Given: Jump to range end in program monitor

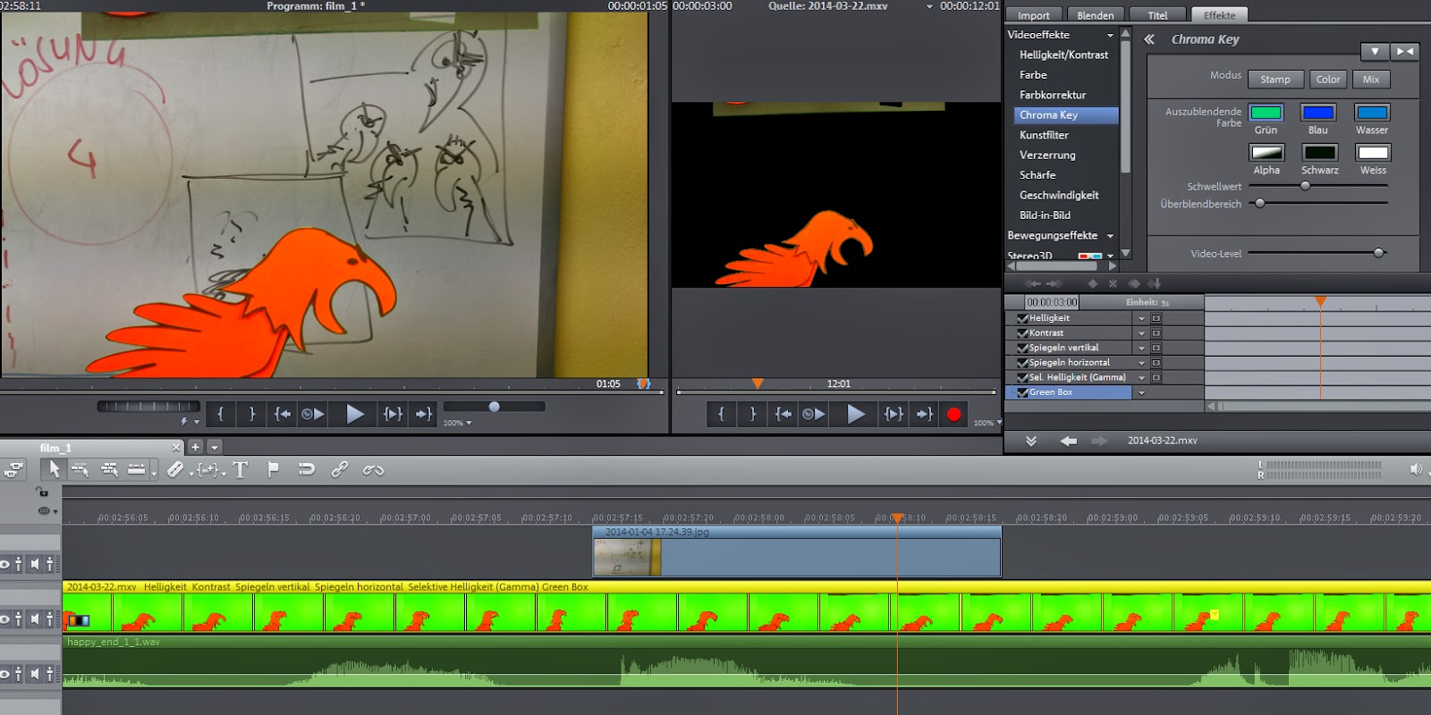Looking at the screenshot, I should (423, 414).
